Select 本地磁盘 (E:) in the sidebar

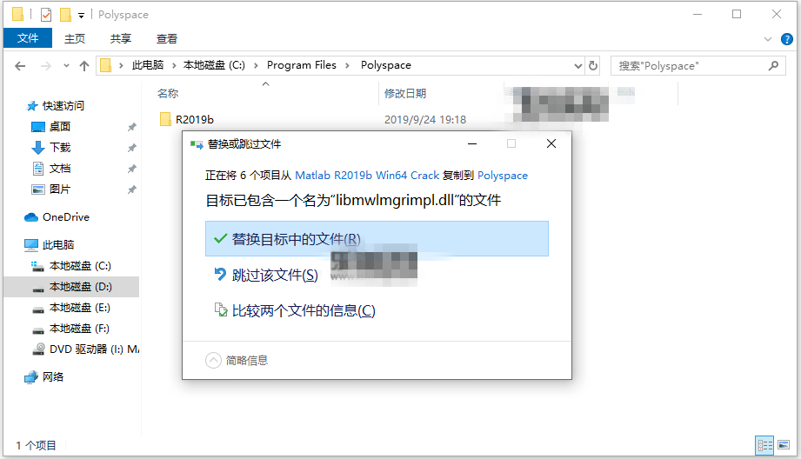(79, 308)
